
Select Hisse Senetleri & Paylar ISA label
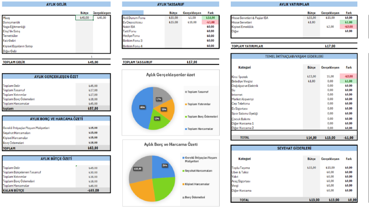coord(250,18)
